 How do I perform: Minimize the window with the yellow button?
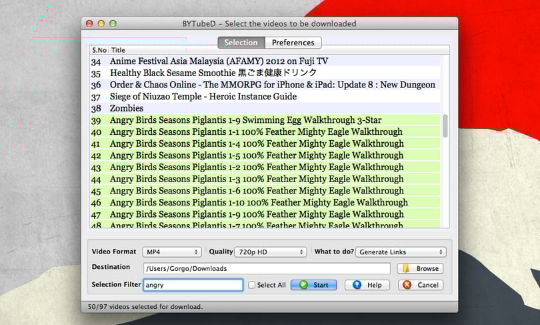(101, 23)
